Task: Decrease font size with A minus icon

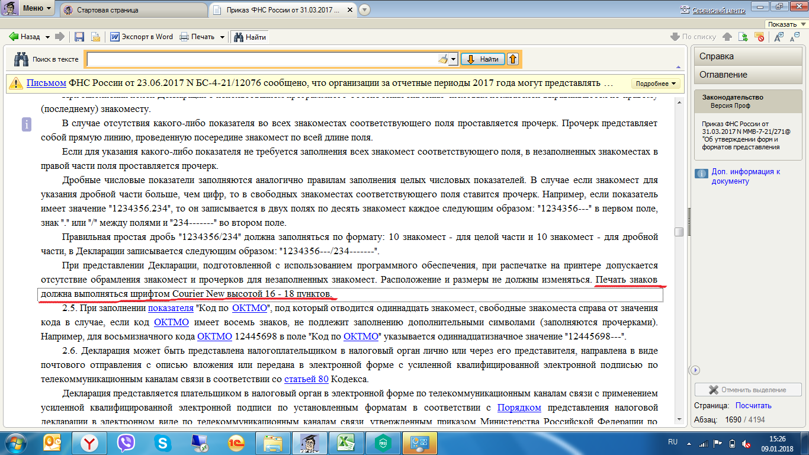Action: [795, 36]
